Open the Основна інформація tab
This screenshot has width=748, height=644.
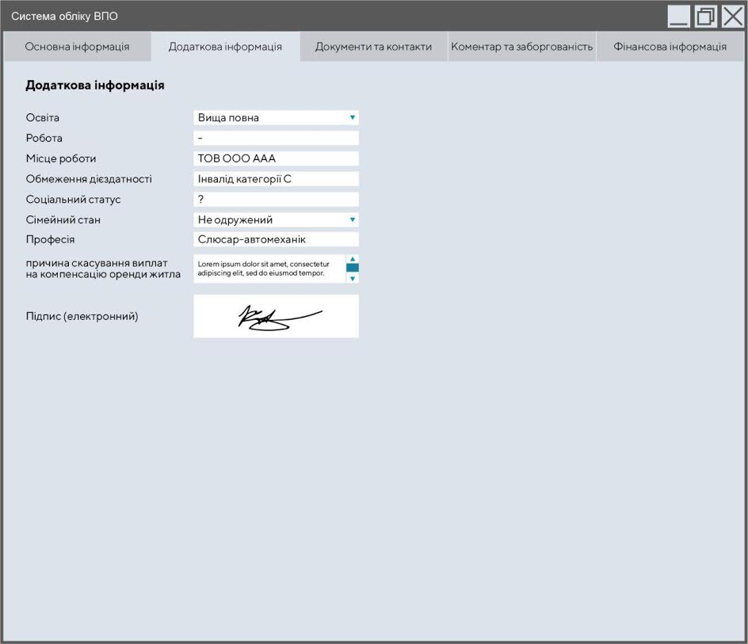[77, 47]
